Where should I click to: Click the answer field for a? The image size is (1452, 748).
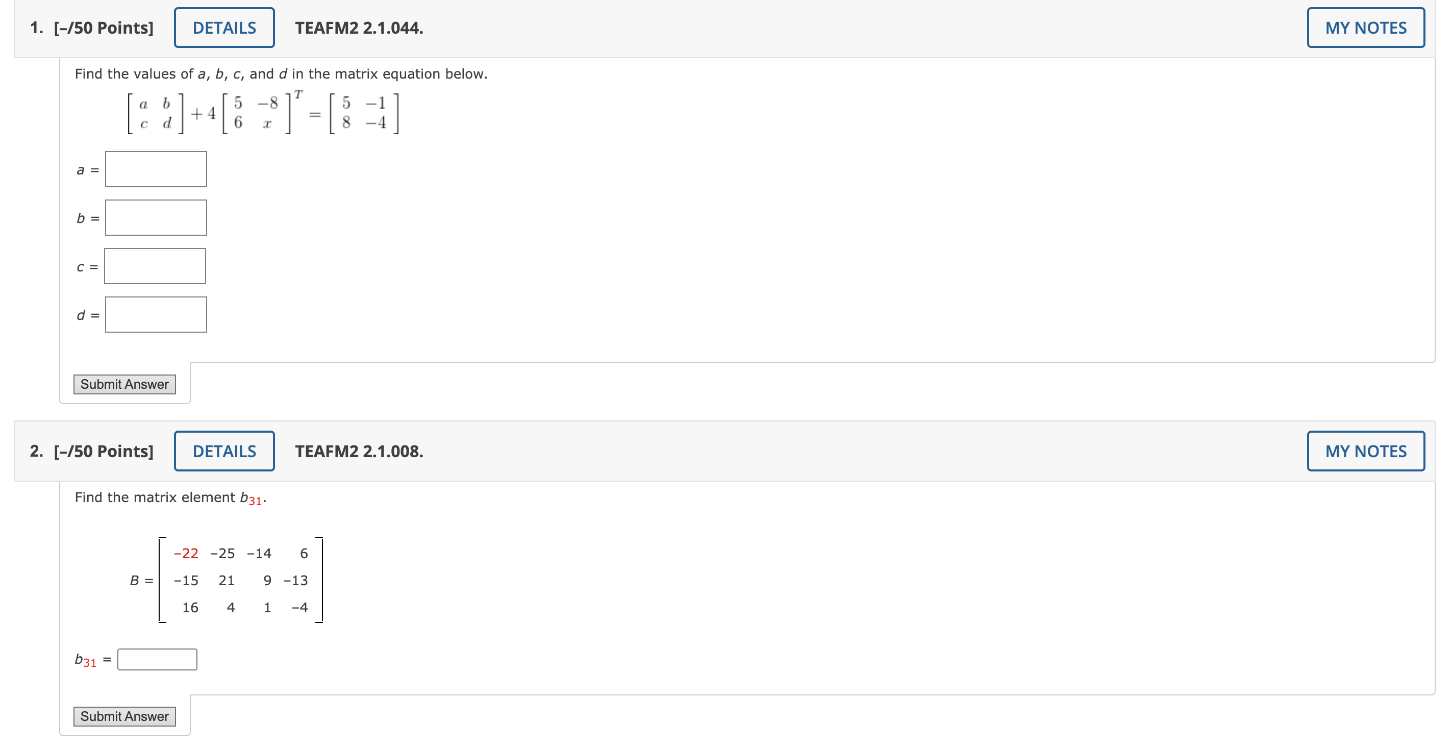[155, 168]
